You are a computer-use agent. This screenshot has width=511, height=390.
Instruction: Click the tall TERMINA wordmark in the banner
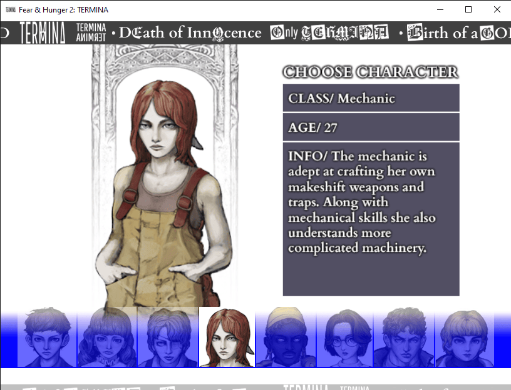(43, 32)
